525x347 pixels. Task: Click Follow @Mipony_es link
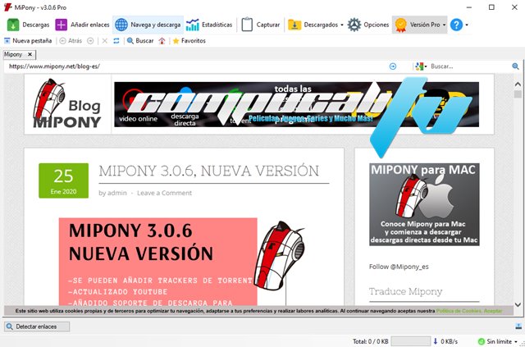pos(399,267)
